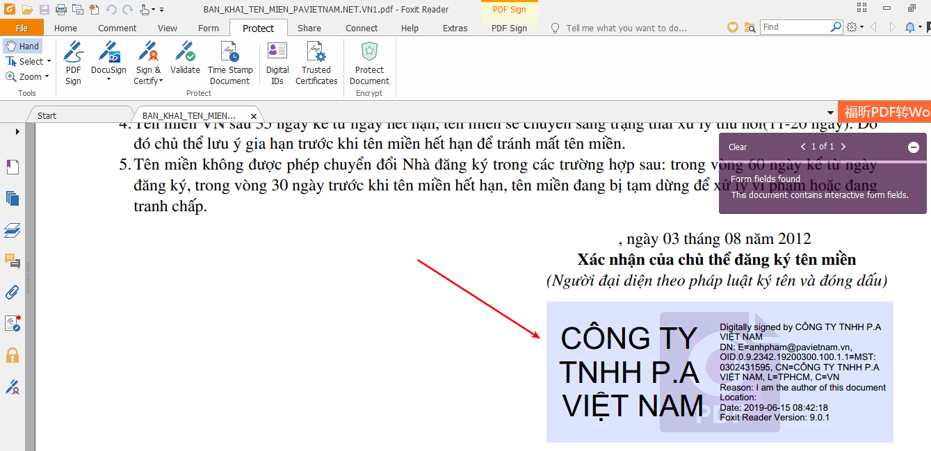This screenshot has height=451, width=931.
Task: Open the document tab list dropdown arrow
Action: (x=830, y=113)
